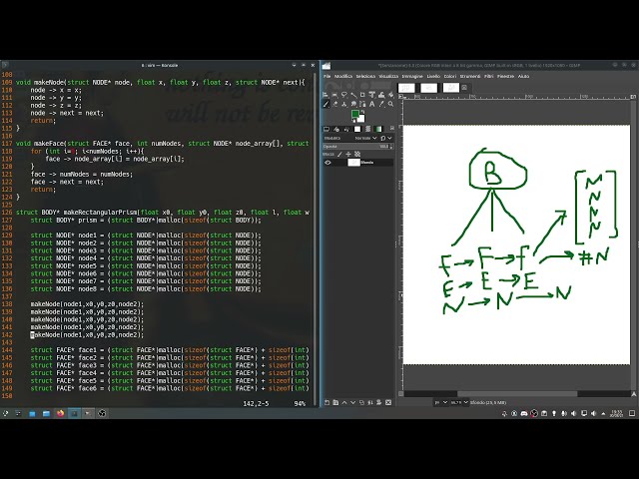Image resolution: width=639 pixels, height=479 pixels.
Task: Adjust the layer Opacity slider
Action: pos(357,147)
